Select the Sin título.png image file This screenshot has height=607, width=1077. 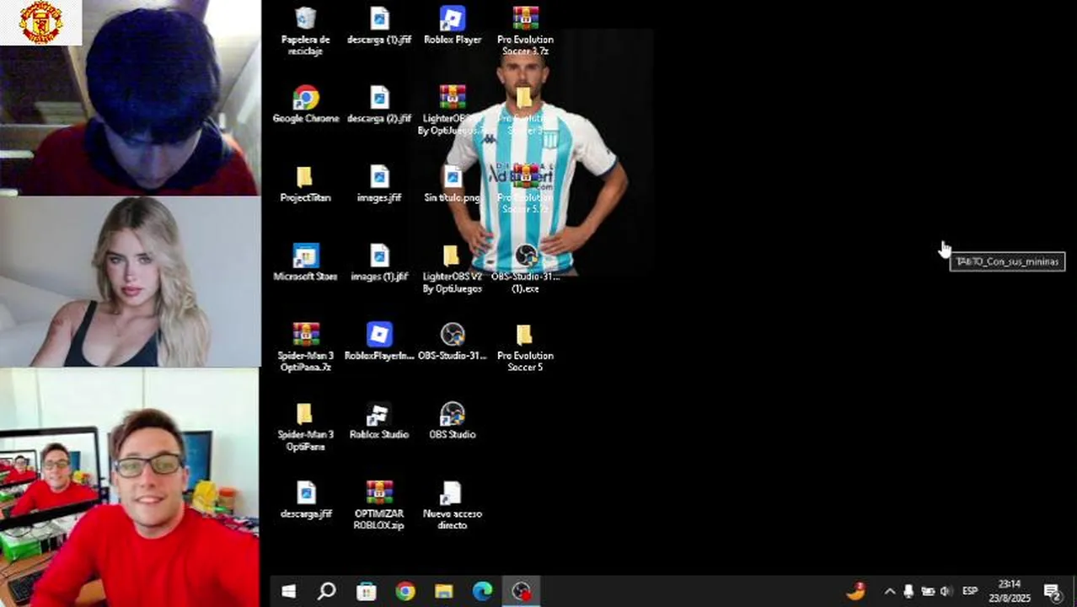(453, 184)
